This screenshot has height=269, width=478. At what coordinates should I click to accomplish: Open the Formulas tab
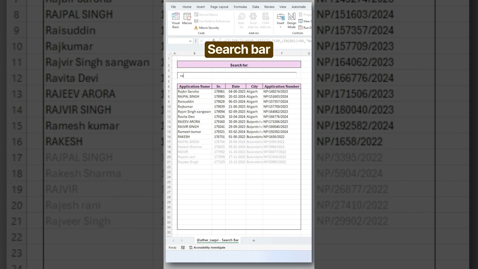tap(240, 7)
